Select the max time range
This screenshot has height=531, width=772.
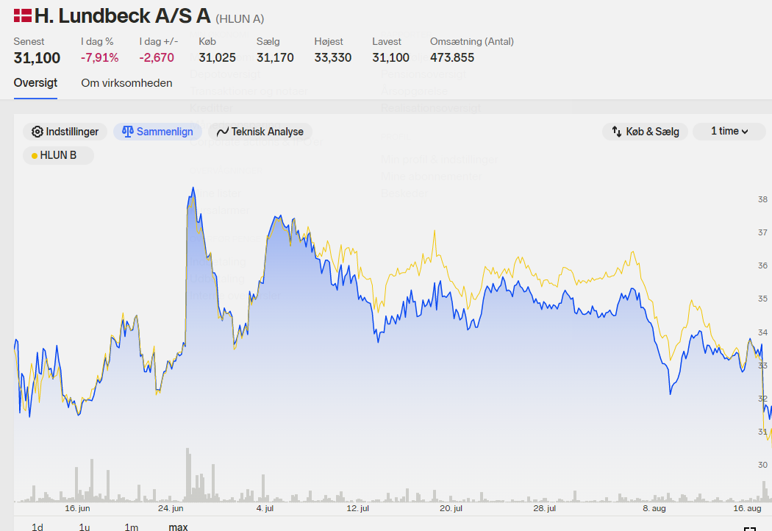tap(178, 527)
